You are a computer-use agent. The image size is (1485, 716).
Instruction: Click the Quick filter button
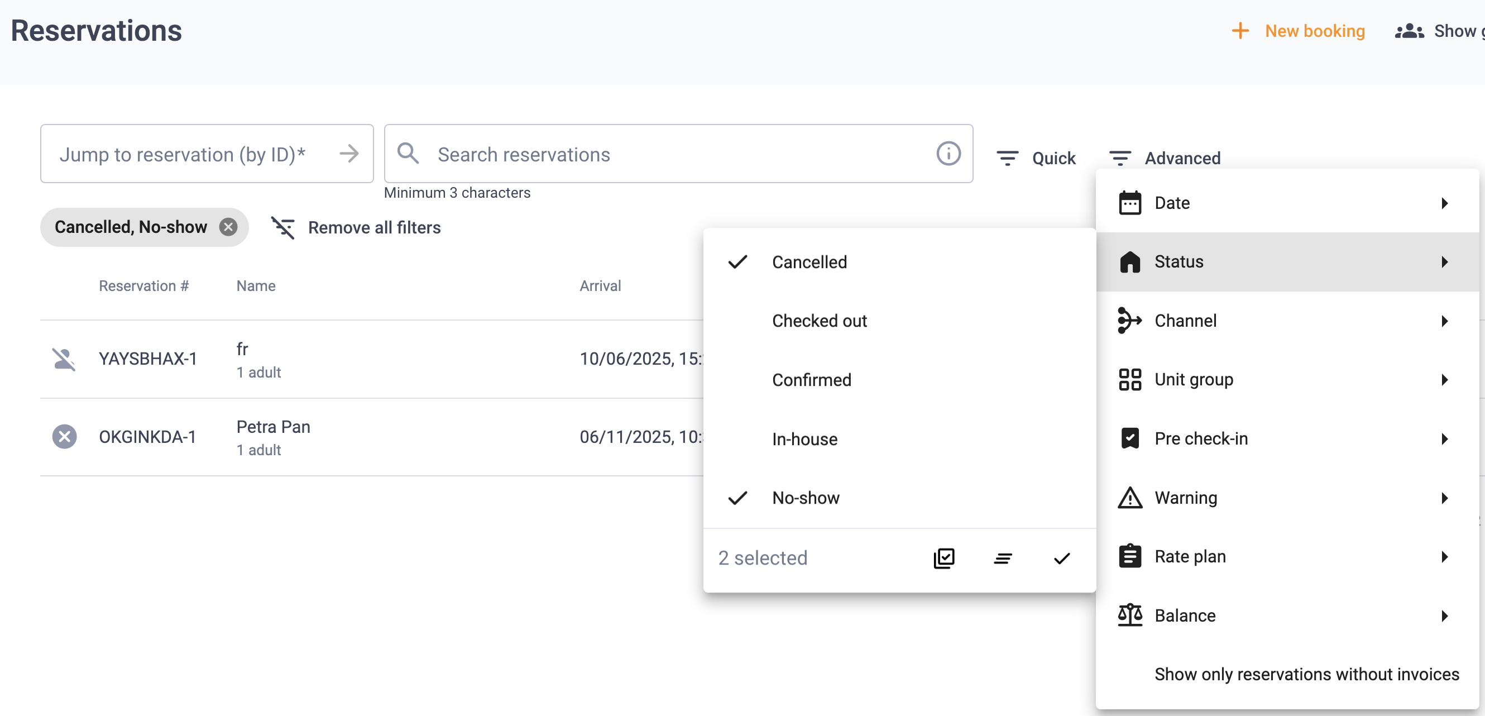[1036, 157]
